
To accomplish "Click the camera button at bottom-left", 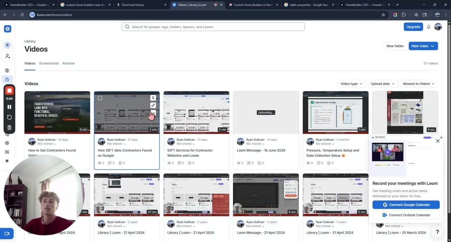I will (7, 234).
